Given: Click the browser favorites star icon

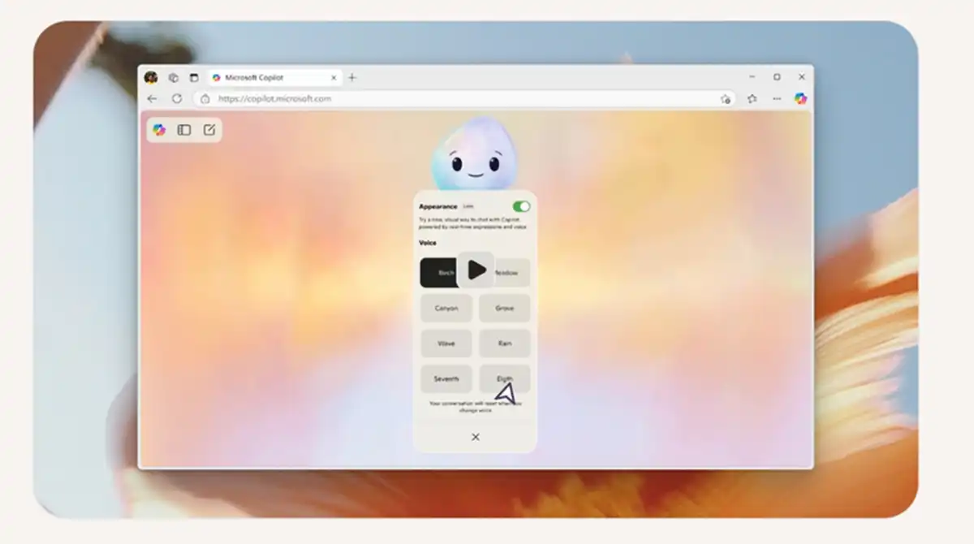Looking at the screenshot, I should click(752, 98).
